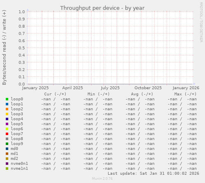Select the loop1 legend label
205x183 pixels.
click(x=17, y=104)
